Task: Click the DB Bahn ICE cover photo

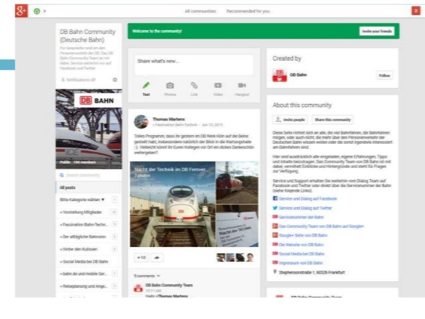Action: (x=89, y=129)
